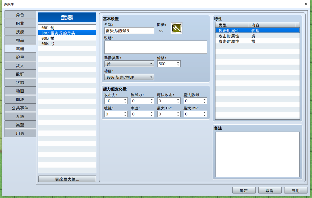Switch to the 技能 tab
Viewport: 312px width, 198px height.
pos(20,32)
